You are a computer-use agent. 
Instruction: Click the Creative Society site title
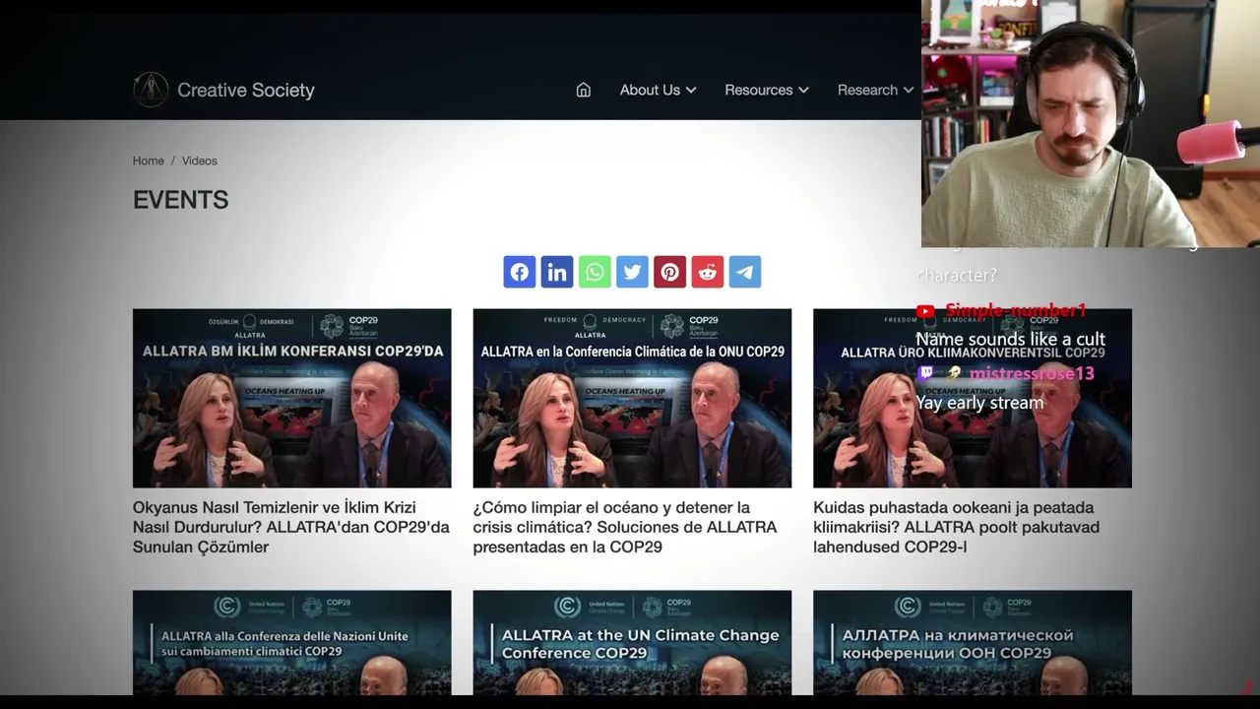(246, 90)
